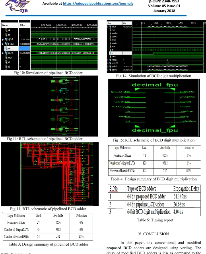Image resolution: width=206 pixels, height=254 pixels.
Task: Expand the a[63:0] bus in Fig 10
Action: pyautogui.click(x=3, y=39)
